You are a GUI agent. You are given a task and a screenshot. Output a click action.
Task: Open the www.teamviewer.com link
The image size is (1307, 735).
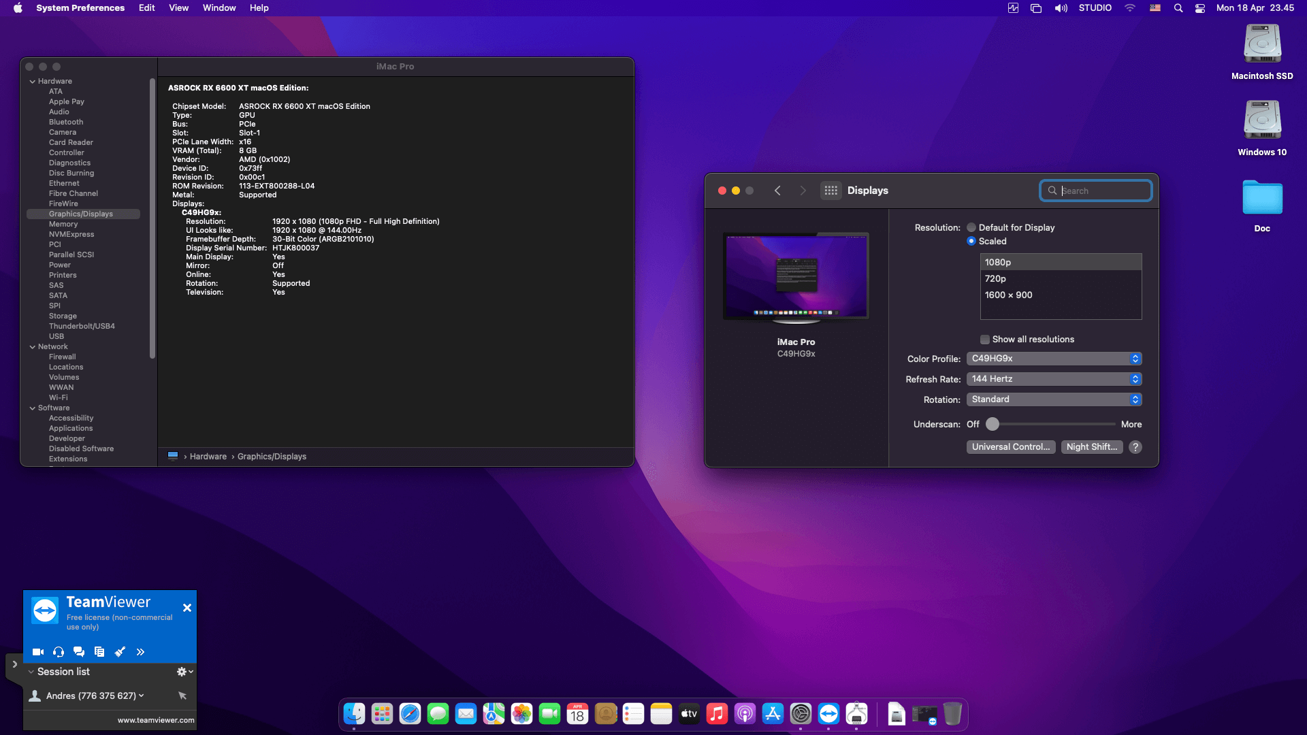coord(156,720)
